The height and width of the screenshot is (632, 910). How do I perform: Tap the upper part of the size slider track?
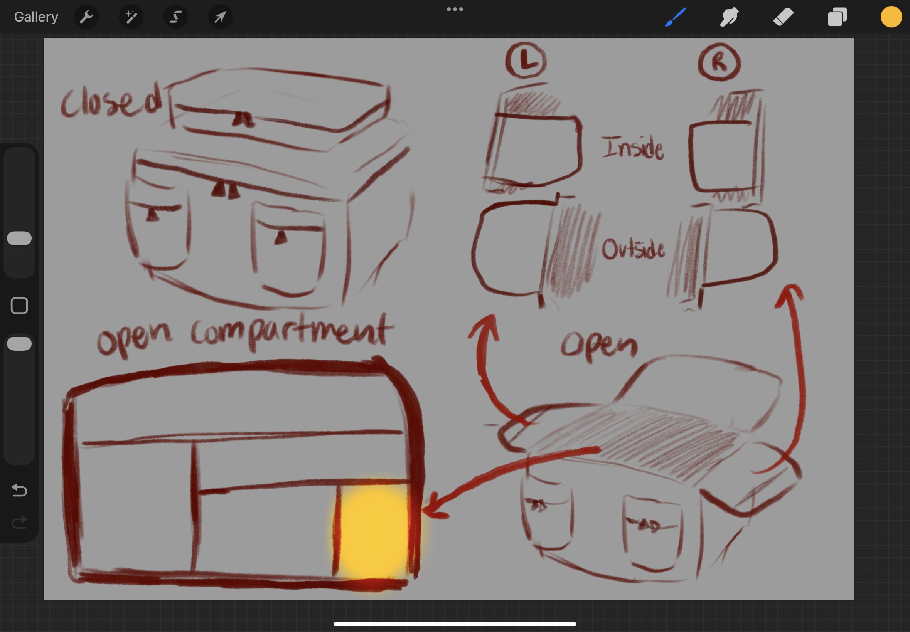tap(19, 182)
